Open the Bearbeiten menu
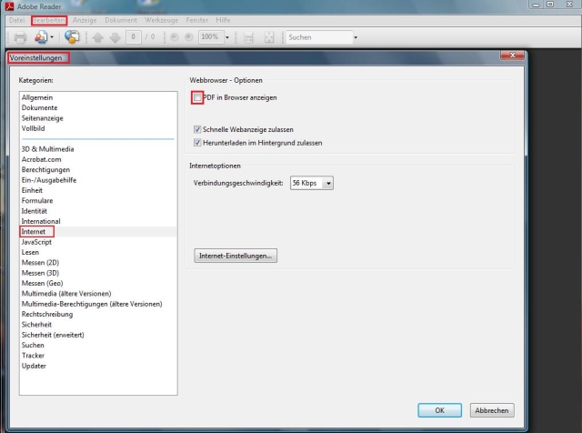The height and width of the screenshot is (433, 582). 49,20
